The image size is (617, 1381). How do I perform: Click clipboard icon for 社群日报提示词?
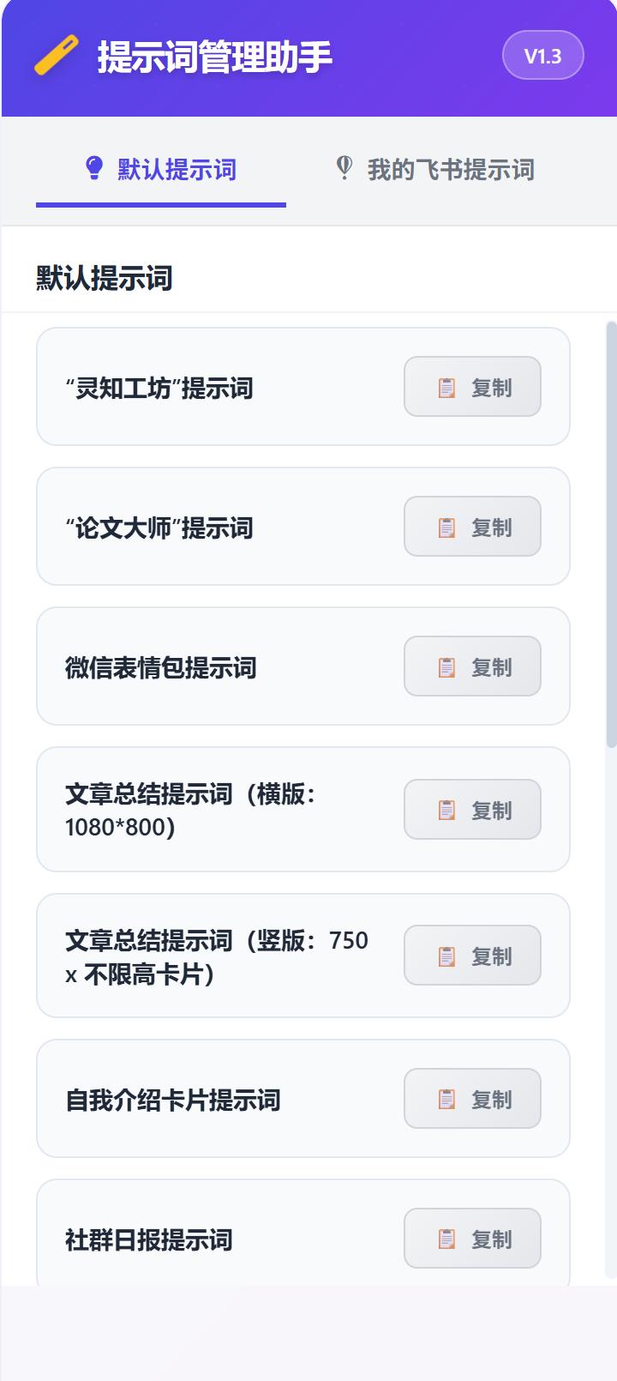pyautogui.click(x=447, y=1239)
